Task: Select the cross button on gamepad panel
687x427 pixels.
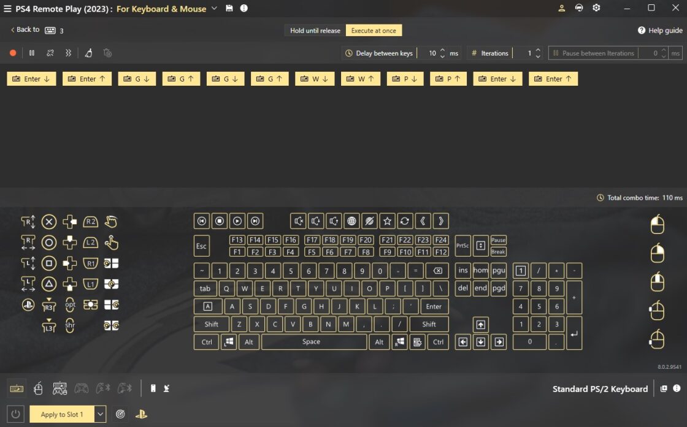Action: point(49,222)
